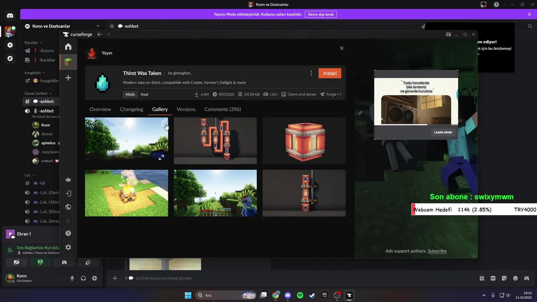
Task: Open the sticker picker in Discord
Action: click(504, 278)
